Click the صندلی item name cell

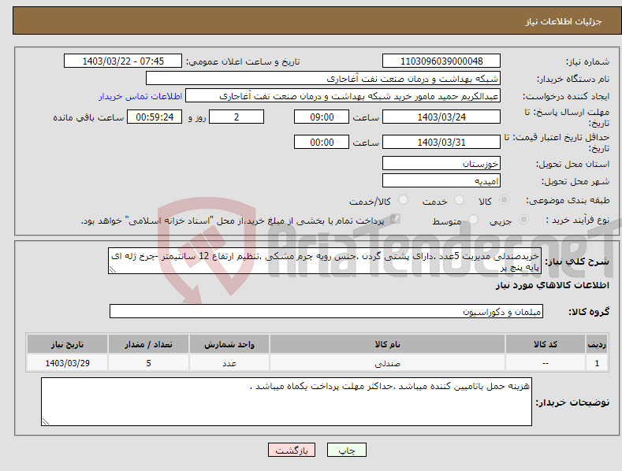[387, 363]
